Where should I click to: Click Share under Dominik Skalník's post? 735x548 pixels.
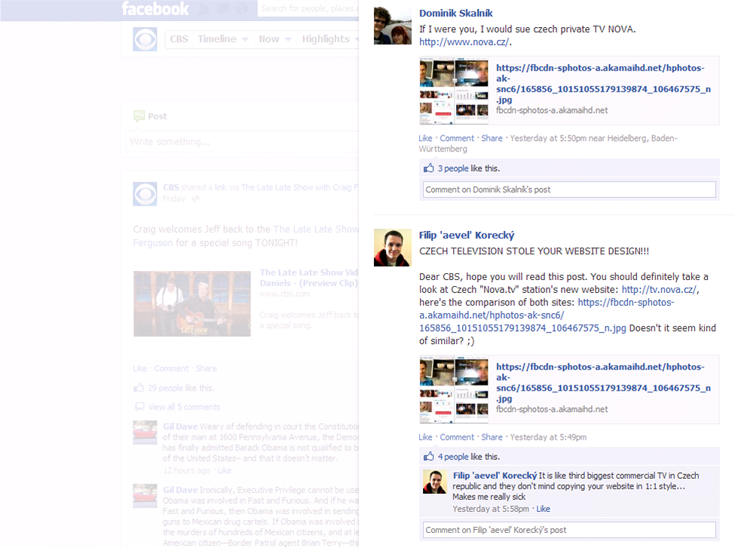pos(492,139)
